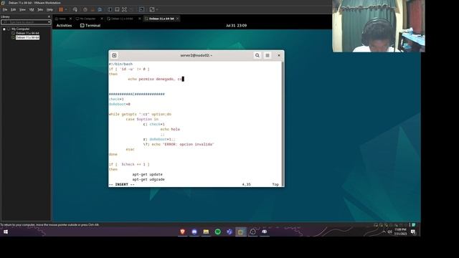Close the terminal window

[279, 55]
